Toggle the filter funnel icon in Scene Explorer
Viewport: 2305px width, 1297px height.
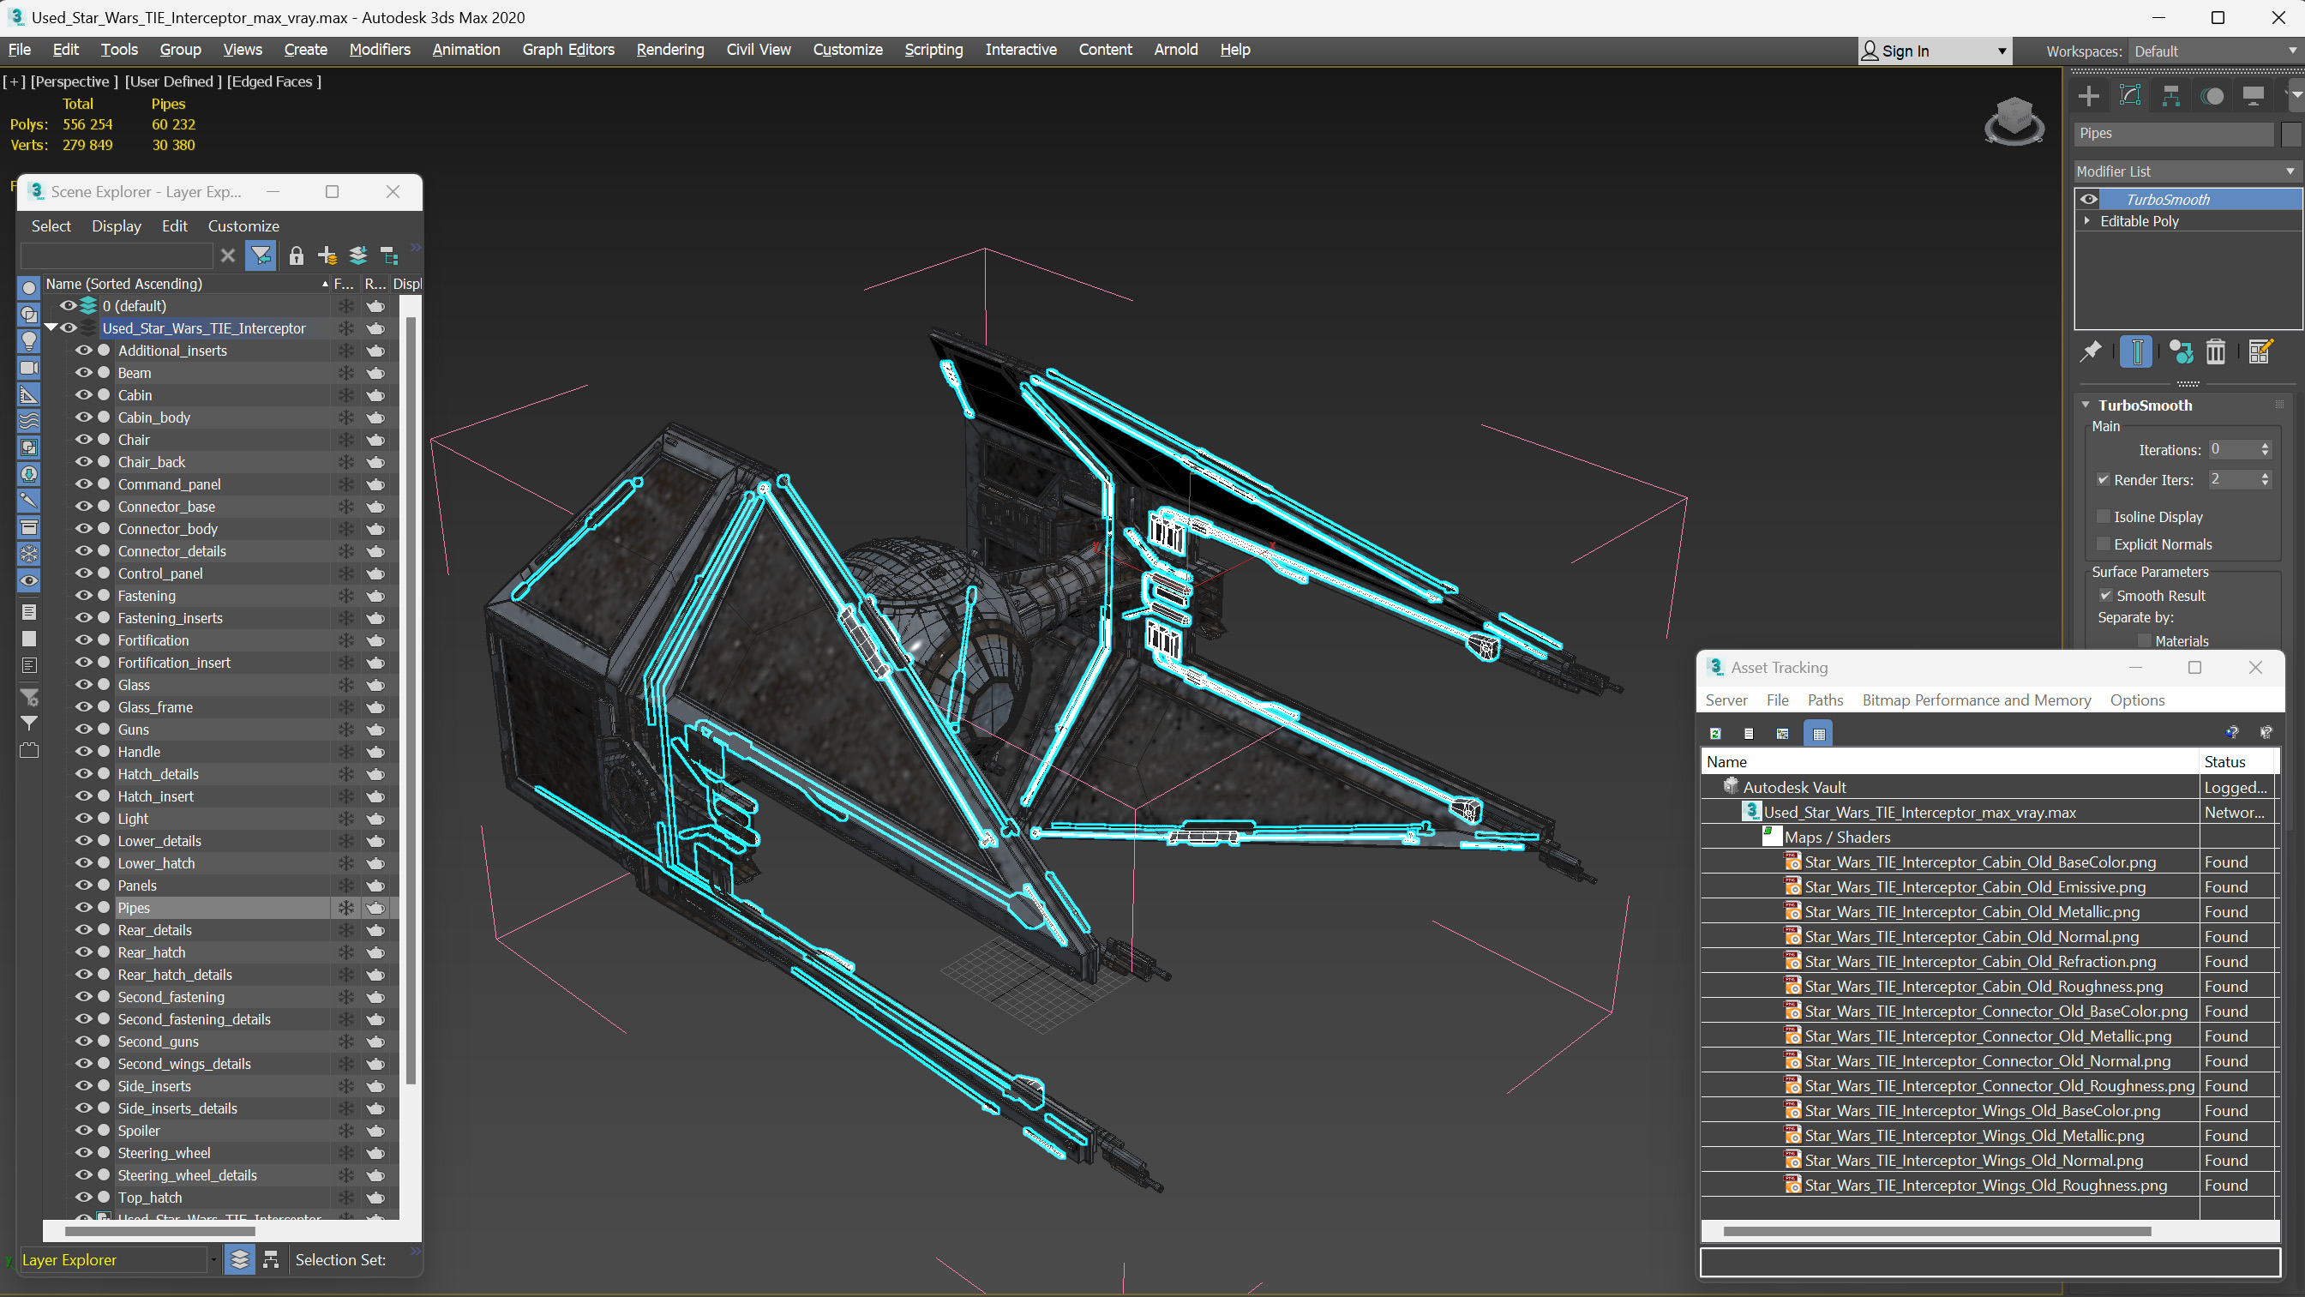pos(261,256)
